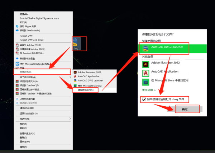Image resolution: width=215 pixels, height=153 pixels.
Task: Click AutoCAD Application text in submenu
Action: (x=89, y=76)
